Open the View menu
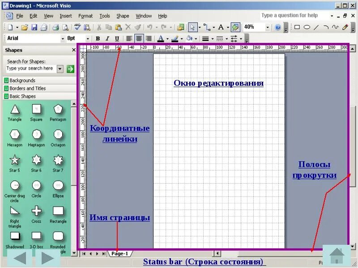358x268 pixels. [48, 16]
